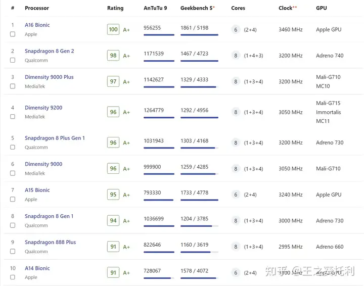
Task: Click the 100 rating badge for A16 Bionic
Action: (113, 29)
